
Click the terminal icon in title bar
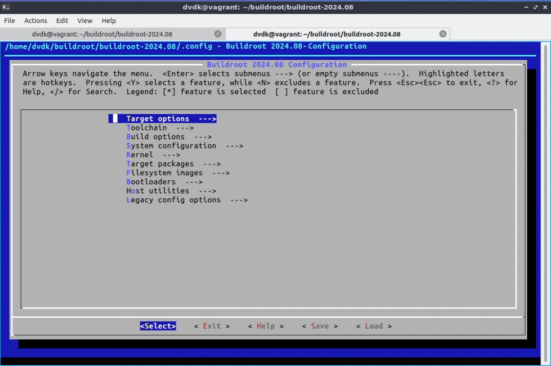[6, 7]
